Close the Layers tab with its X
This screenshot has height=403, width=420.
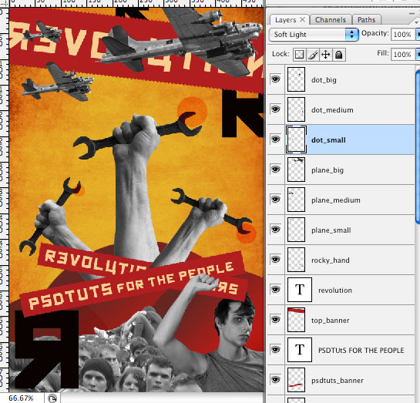pyautogui.click(x=302, y=19)
